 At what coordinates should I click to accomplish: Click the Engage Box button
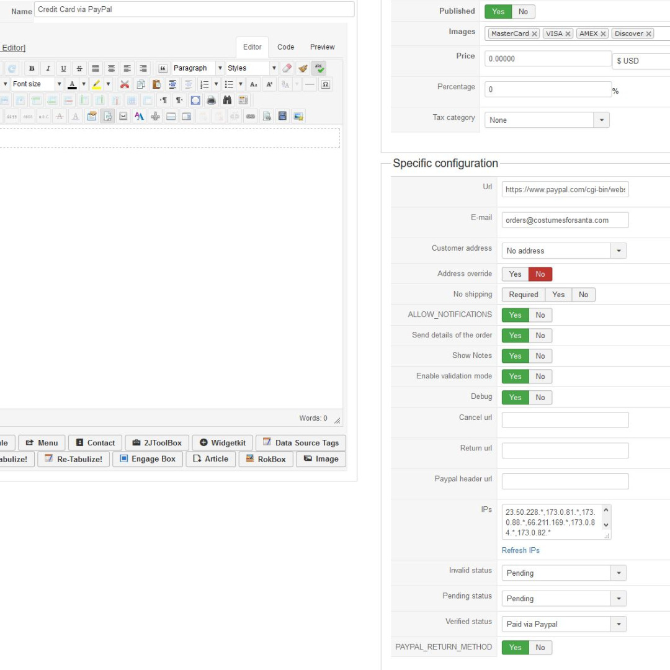(148, 459)
